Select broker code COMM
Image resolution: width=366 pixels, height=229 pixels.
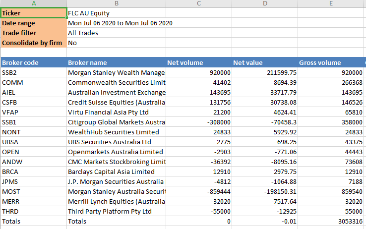pos(34,82)
